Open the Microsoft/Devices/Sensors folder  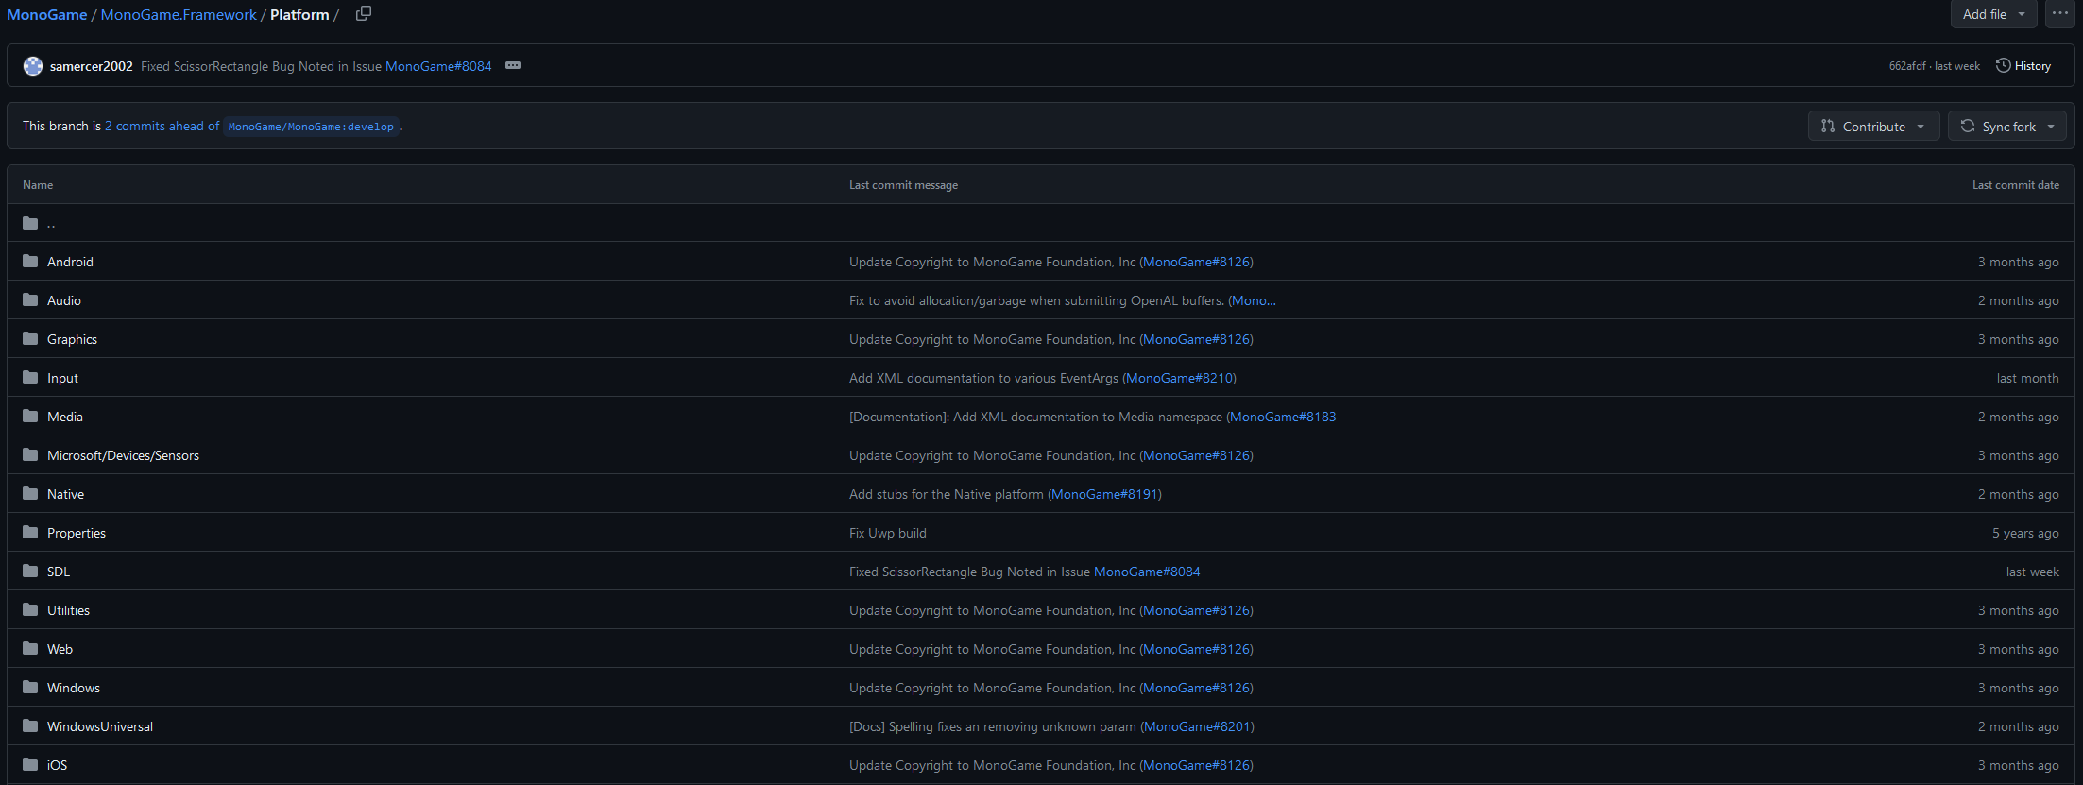(x=123, y=455)
